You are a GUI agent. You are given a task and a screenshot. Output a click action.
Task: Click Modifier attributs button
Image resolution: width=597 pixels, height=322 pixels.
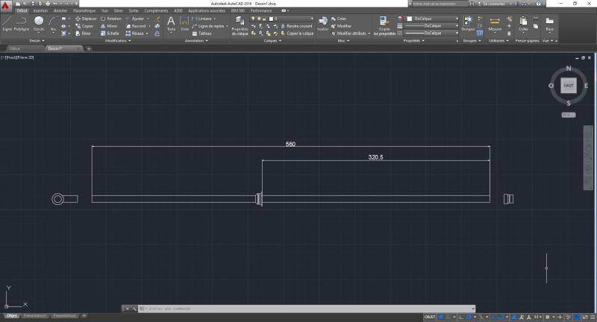point(350,34)
